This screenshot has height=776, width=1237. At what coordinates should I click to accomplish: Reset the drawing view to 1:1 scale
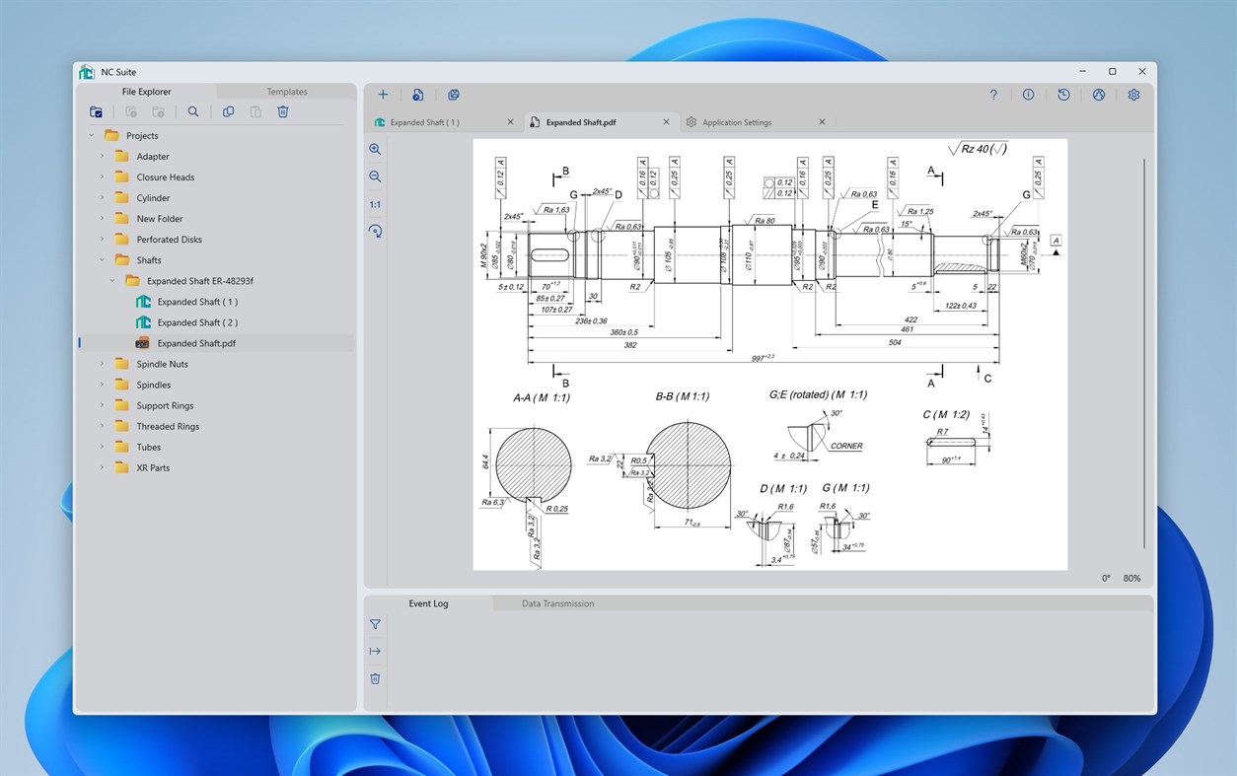pos(375,204)
